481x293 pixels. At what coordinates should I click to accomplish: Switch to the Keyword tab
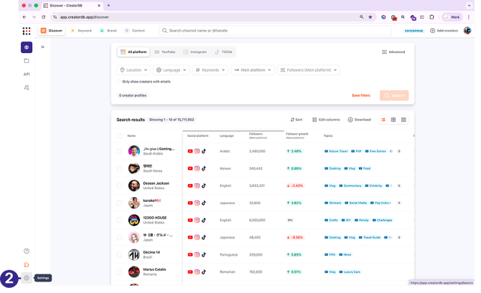80,31
